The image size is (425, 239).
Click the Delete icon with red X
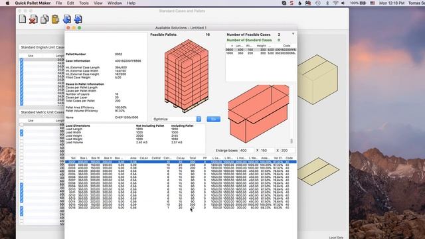[x=33, y=19]
